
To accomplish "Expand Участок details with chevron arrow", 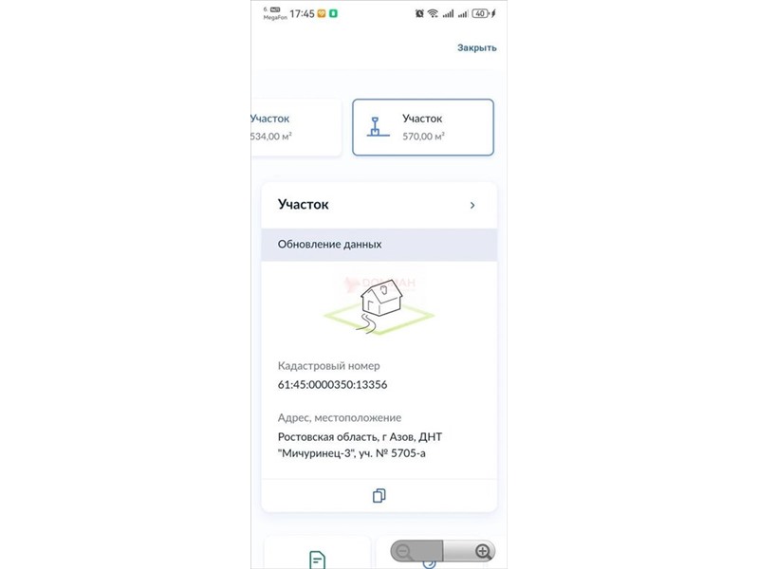I will click(x=472, y=205).
